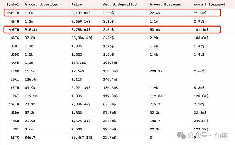Click the tBTC price 65,467.29$
Viewport: 235px width, 145px height.
[82, 137]
